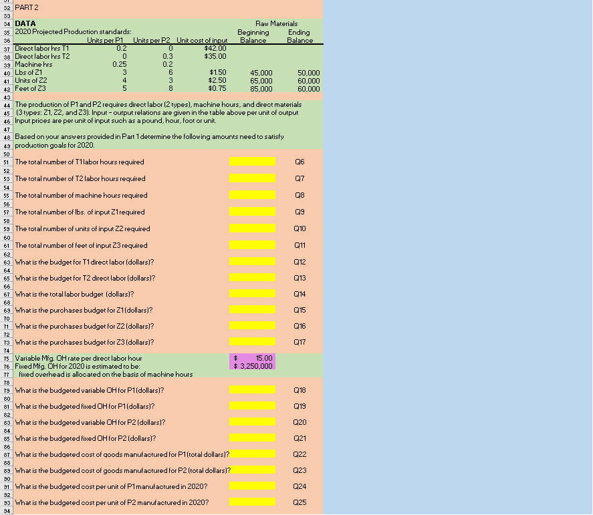Select the total labor budget cell Q14
The width and height of the screenshot is (593, 515).
click(253, 293)
